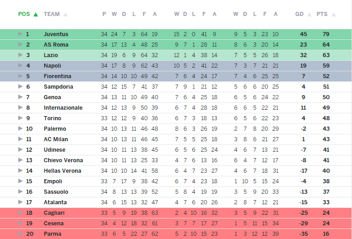Sort by PTS column arrow

334,15
